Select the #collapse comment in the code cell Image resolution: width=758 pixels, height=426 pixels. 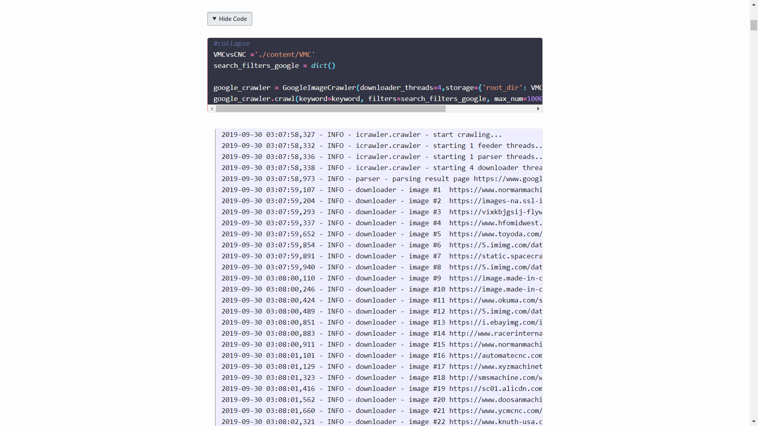[x=231, y=43]
